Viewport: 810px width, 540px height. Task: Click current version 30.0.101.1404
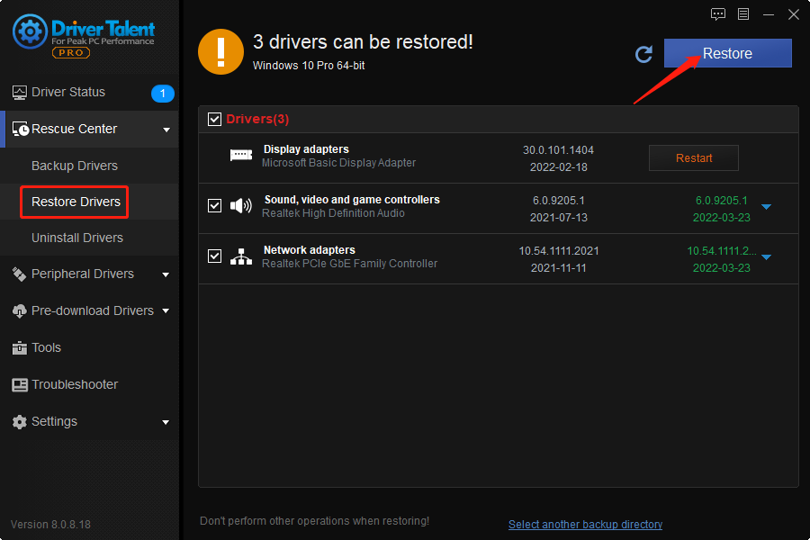[x=558, y=150]
